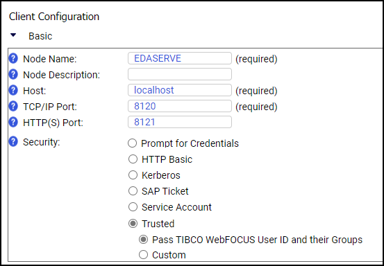Open help icon beside Node Name
Viewport: 384px width, 266px height.
(x=13, y=59)
